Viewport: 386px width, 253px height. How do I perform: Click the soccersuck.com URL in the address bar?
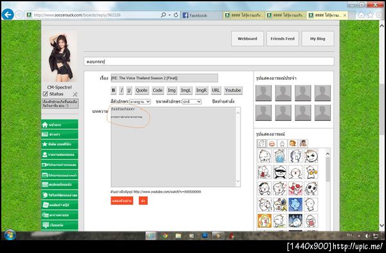coord(77,15)
